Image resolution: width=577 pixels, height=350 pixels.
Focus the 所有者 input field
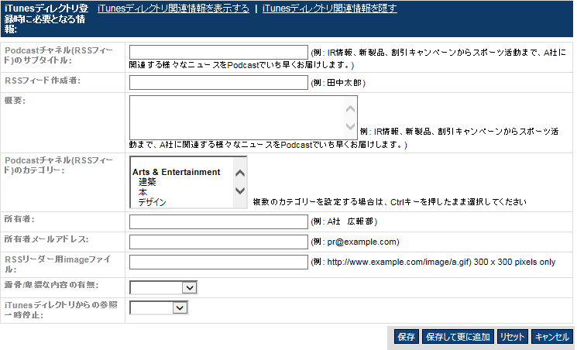tap(218, 222)
